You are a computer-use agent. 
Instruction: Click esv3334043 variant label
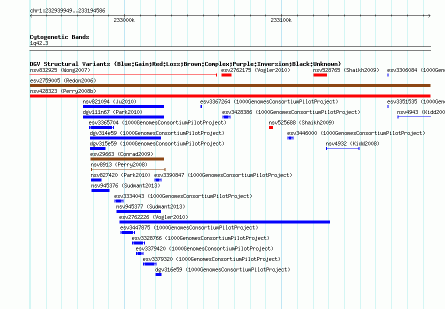point(183,196)
